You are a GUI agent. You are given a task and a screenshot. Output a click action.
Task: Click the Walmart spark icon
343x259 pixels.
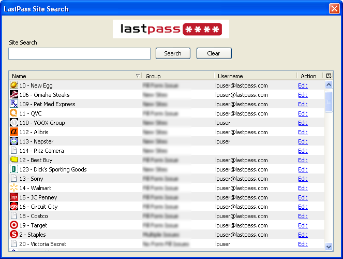(x=14, y=188)
